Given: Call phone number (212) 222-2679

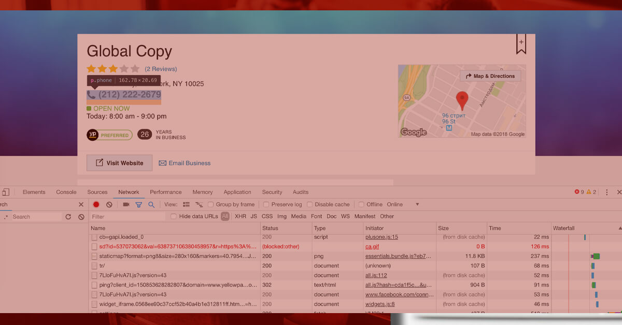Looking at the screenshot, I should coord(124,95).
